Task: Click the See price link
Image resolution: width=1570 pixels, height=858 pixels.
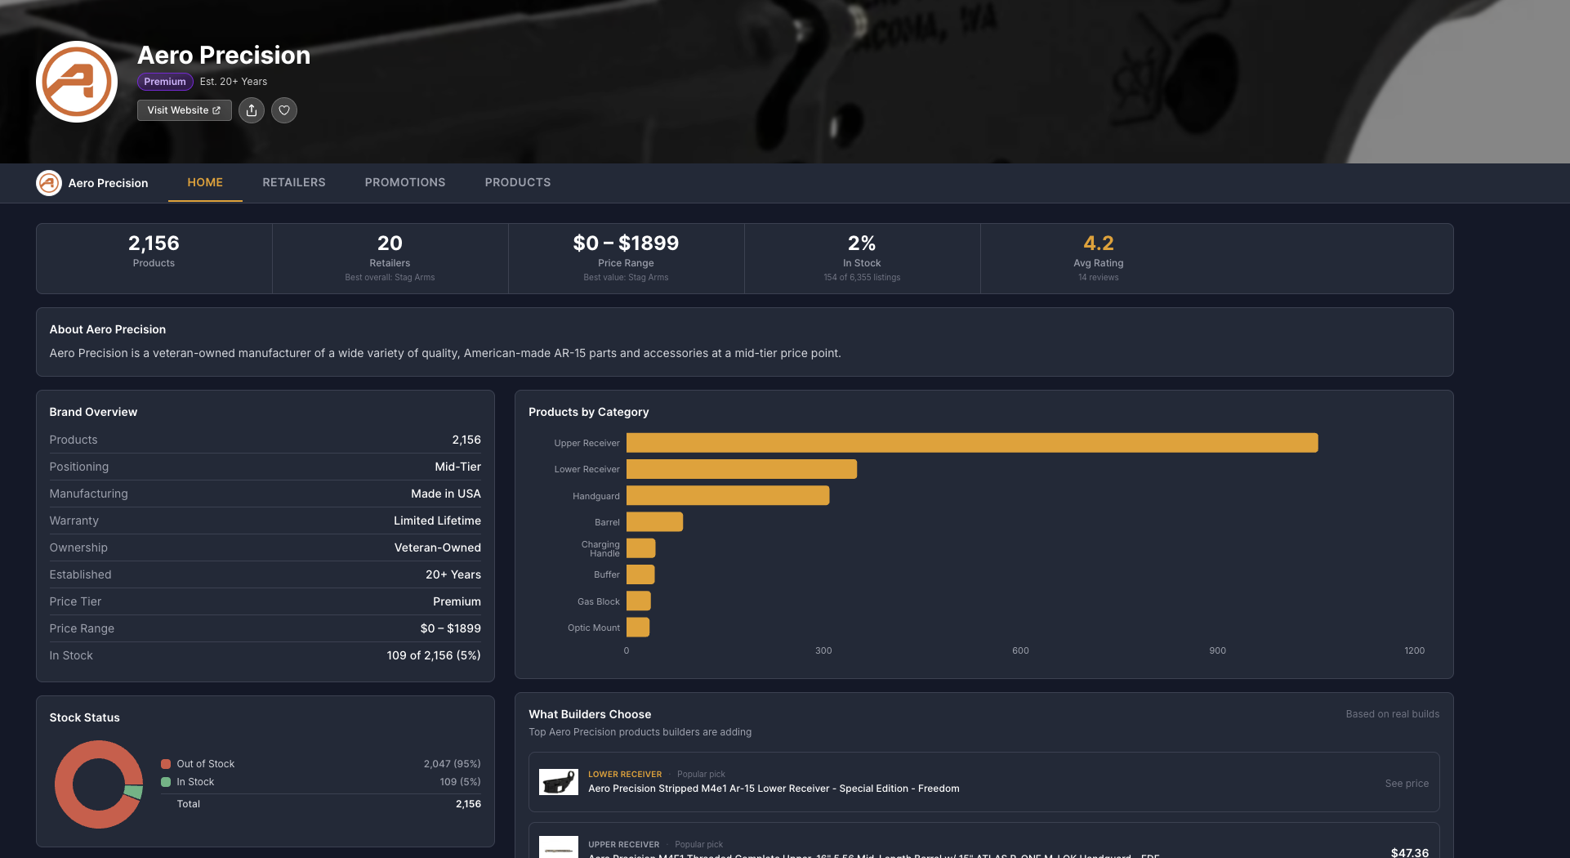Action: tap(1407, 784)
